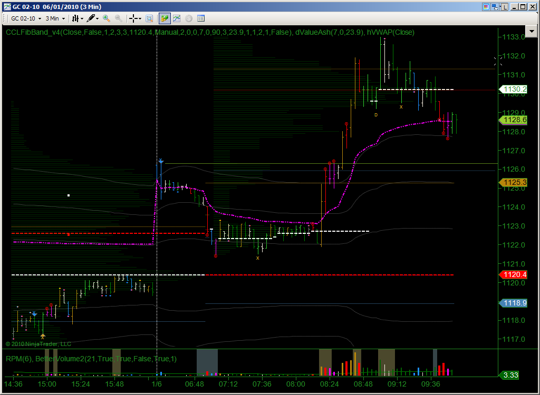Toggle the Chart Trader money icon

click(165, 18)
